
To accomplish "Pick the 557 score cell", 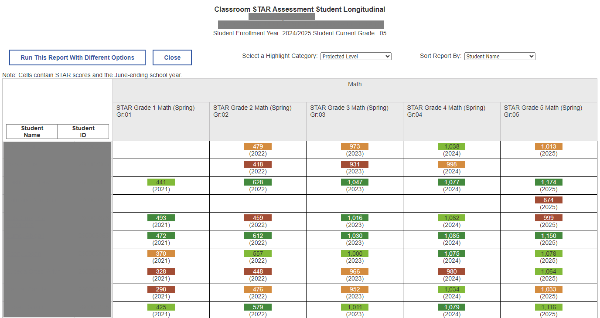I will tap(258, 254).
